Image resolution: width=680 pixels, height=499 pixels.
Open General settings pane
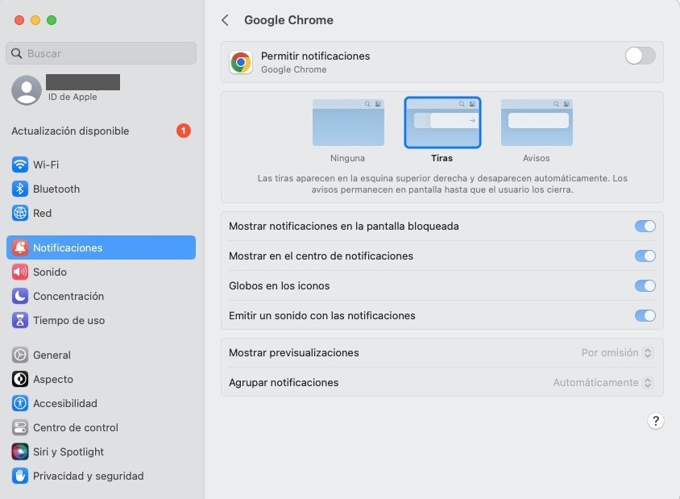[101, 355]
